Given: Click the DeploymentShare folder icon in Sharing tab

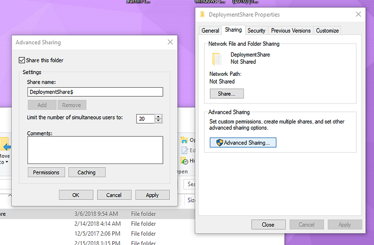Looking at the screenshot, I should point(217,59).
